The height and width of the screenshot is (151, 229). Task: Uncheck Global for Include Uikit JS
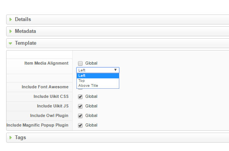click(x=80, y=106)
